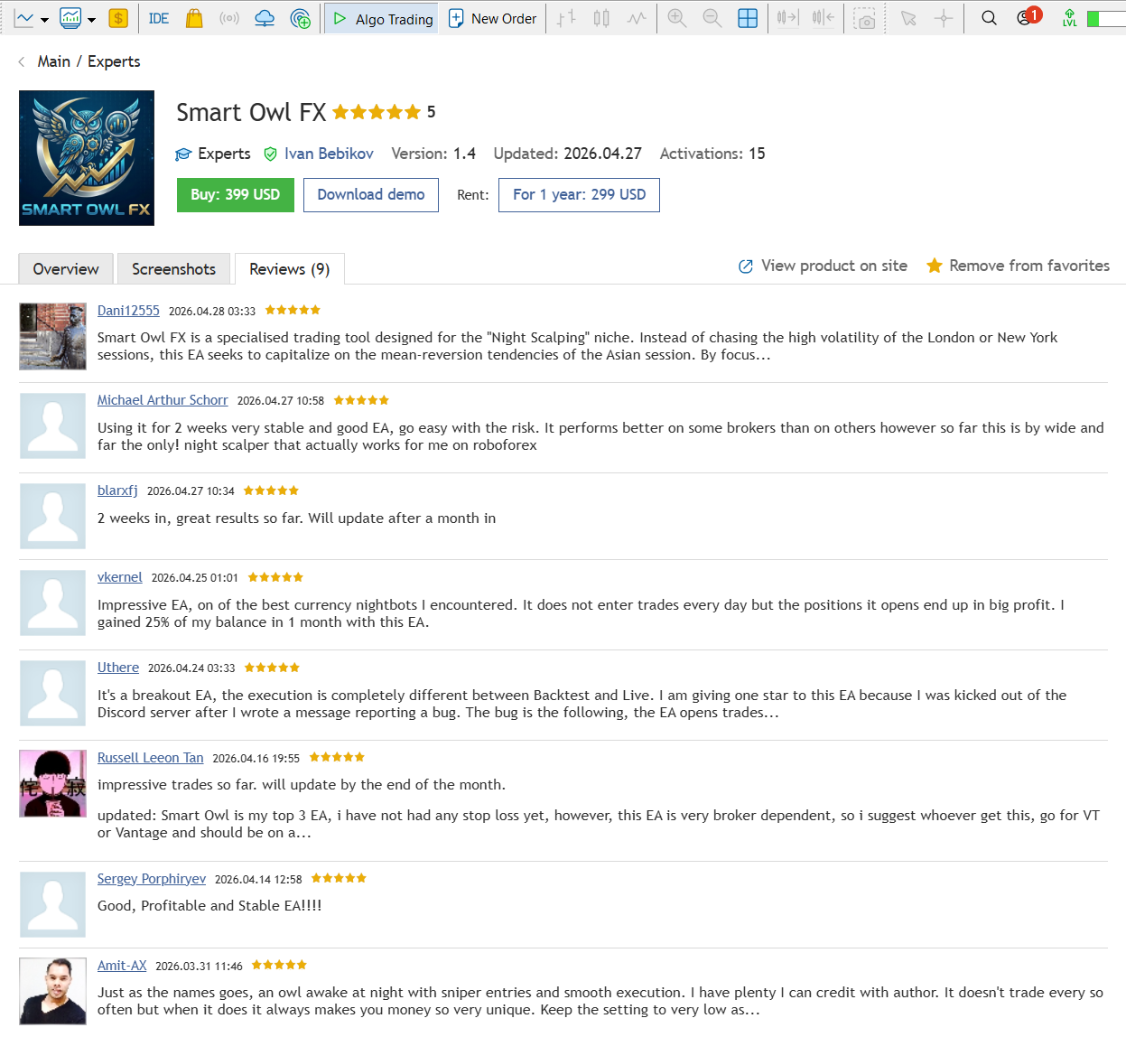This screenshot has height=1037, width=1126.
Task: Open reviewer Dani12555's profile
Action: tap(128, 311)
